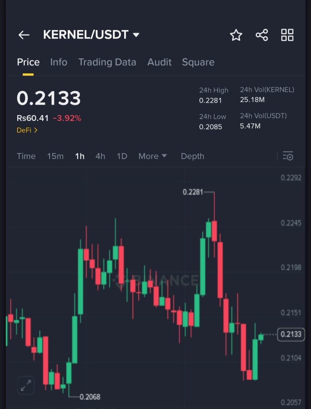Tap the back arrow icon
Viewport: 311px width, 409px height.
[x=24, y=35]
